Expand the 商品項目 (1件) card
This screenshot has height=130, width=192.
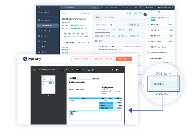coord(148,36)
